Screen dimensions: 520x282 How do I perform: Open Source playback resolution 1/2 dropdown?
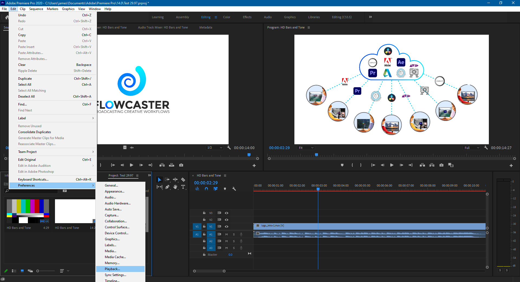214,148
